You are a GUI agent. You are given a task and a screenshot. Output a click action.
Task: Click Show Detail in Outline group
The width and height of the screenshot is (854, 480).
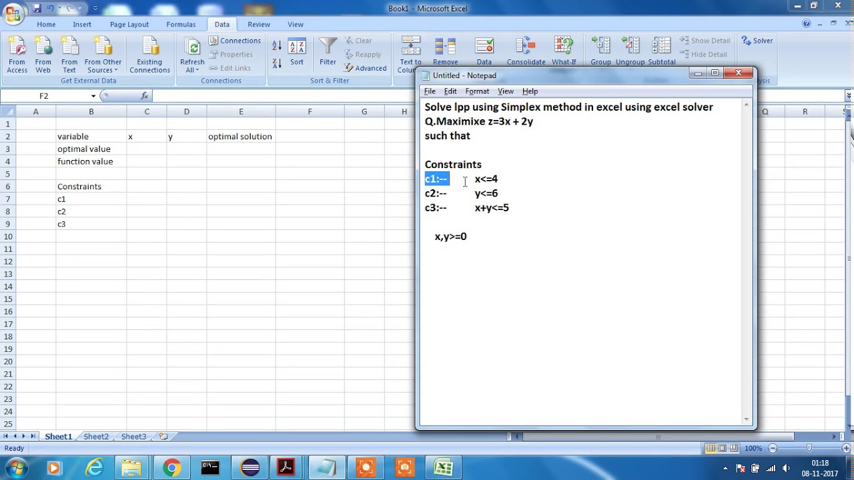tap(705, 41)
